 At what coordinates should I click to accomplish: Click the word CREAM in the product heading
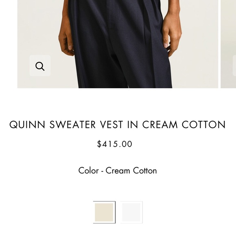(160, 125)
